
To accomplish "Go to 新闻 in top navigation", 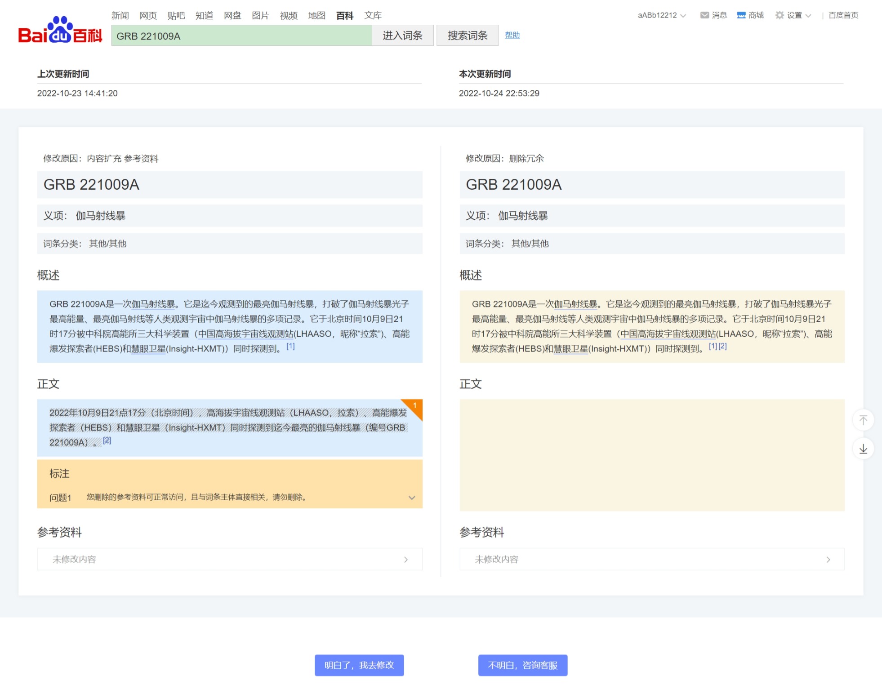I will pyautogui.click(x=120, y=16).
